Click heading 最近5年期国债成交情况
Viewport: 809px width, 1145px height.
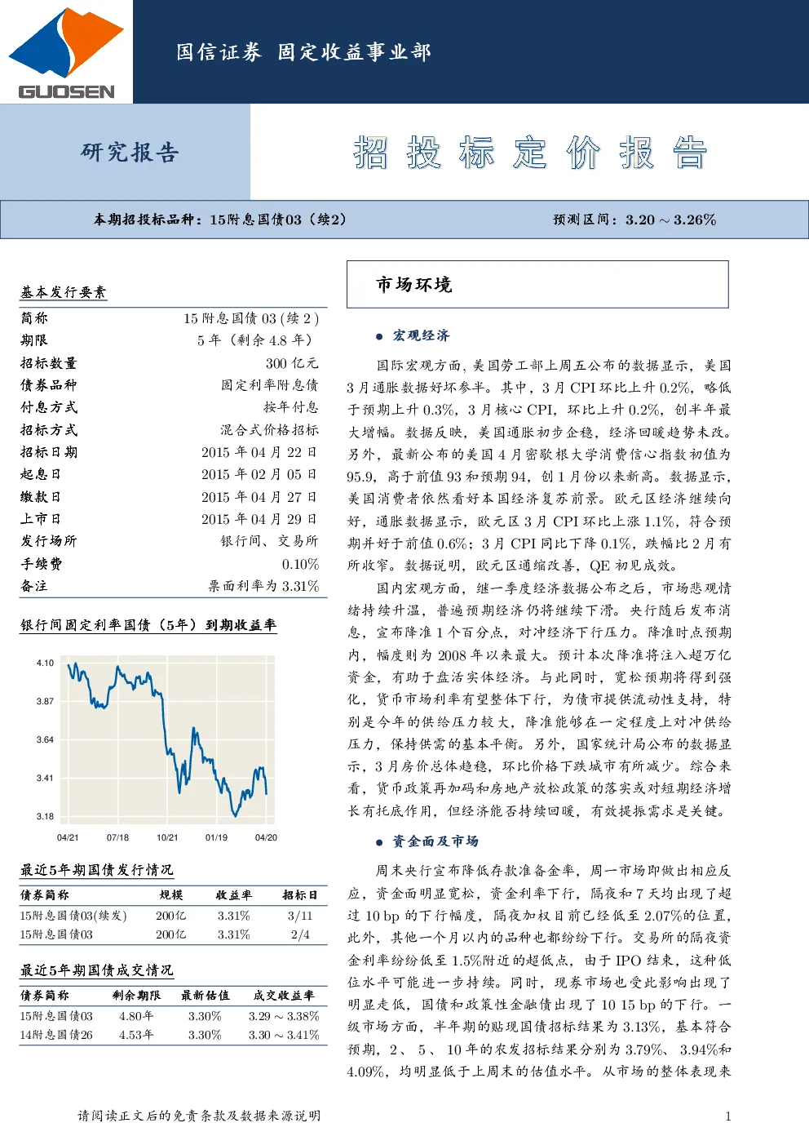pos(97,970)
